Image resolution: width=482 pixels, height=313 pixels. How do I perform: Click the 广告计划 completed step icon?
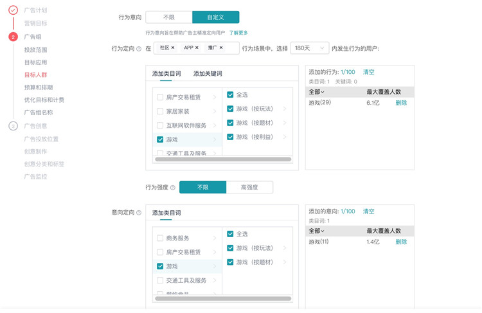[x=13, y=10]
